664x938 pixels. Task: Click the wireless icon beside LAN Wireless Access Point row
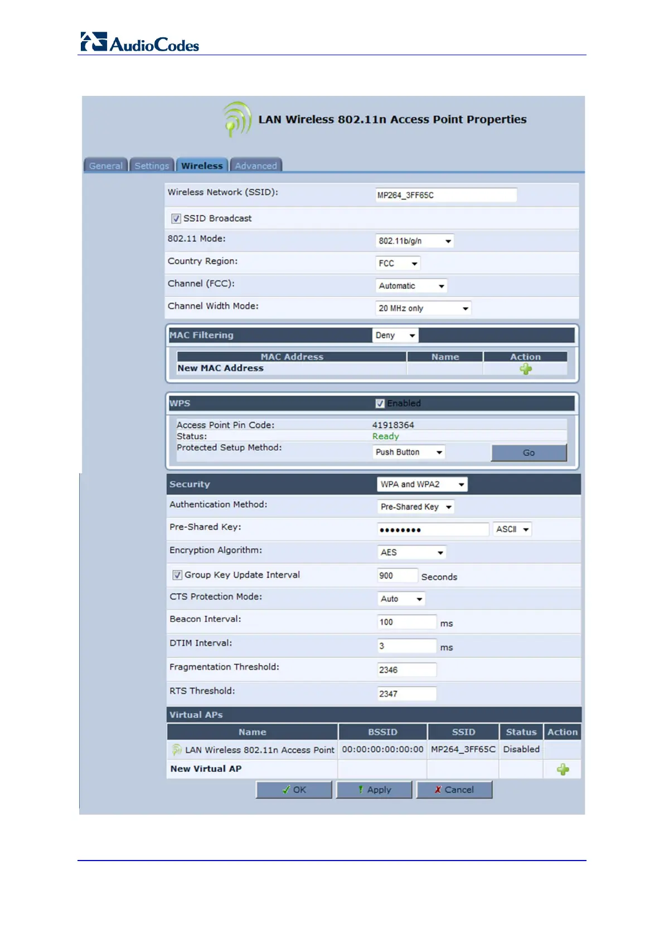(177, 750)
